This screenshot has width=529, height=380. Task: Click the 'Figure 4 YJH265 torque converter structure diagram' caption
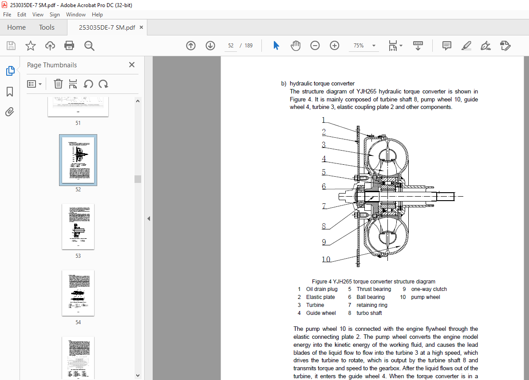pos(374,281)
